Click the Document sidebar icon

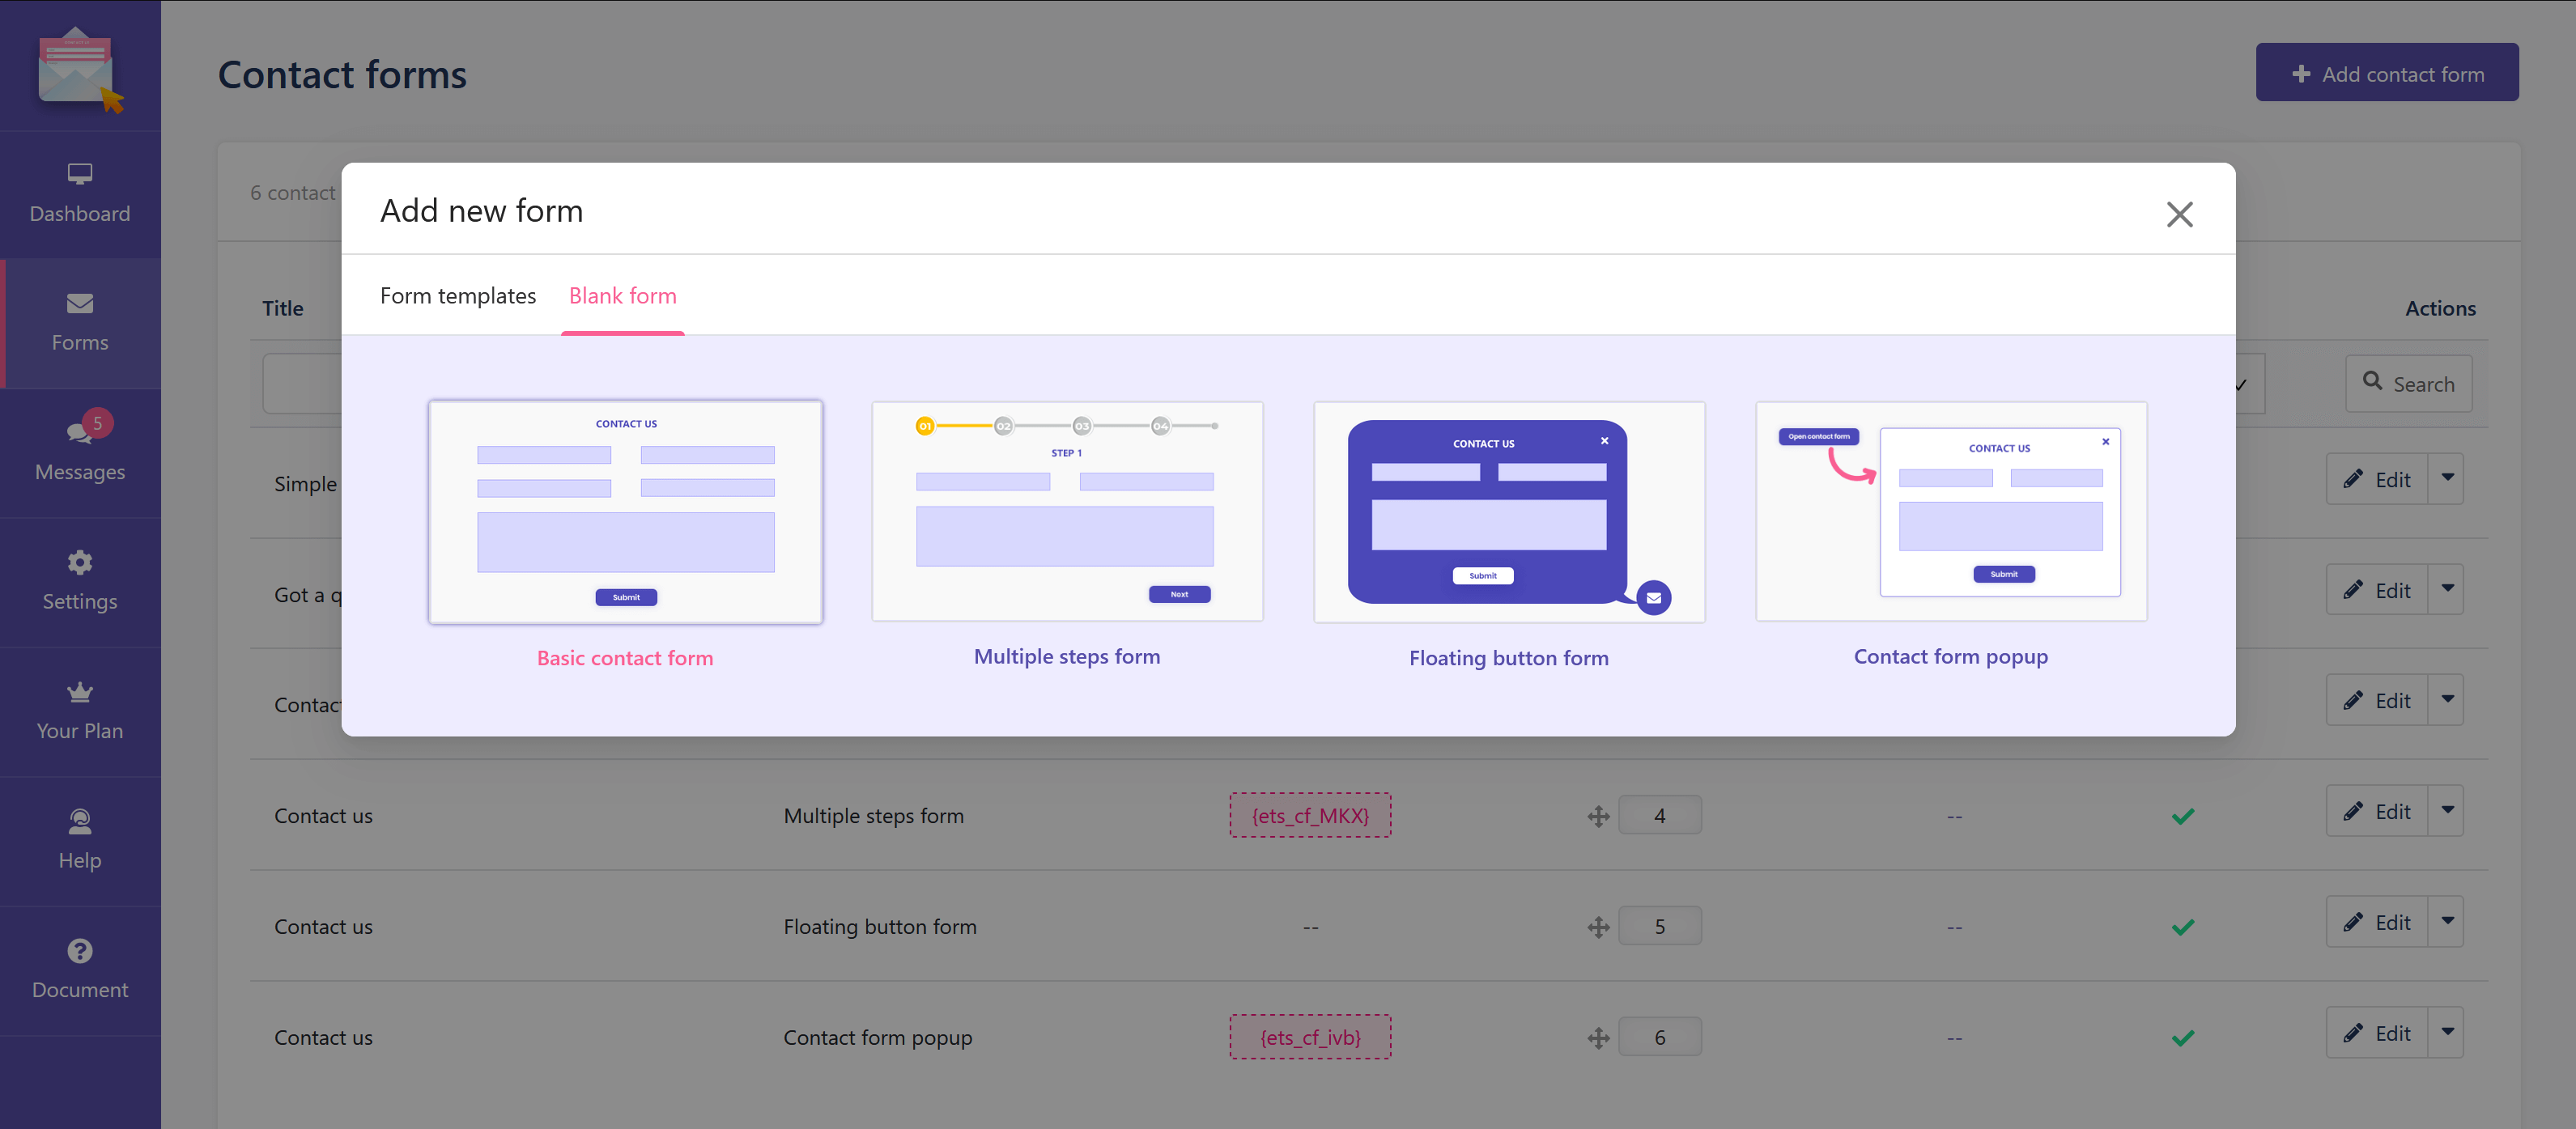tap(79, 970)
